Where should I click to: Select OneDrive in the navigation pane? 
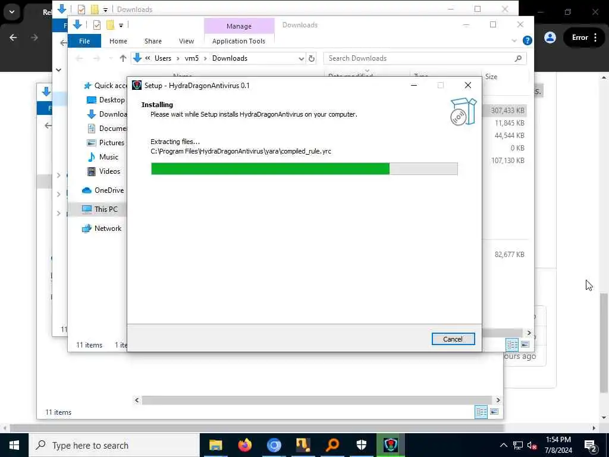pos(103,190)
